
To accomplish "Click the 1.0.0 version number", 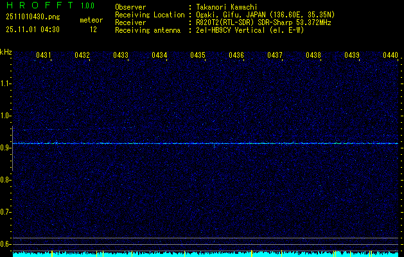I will 87,6.
